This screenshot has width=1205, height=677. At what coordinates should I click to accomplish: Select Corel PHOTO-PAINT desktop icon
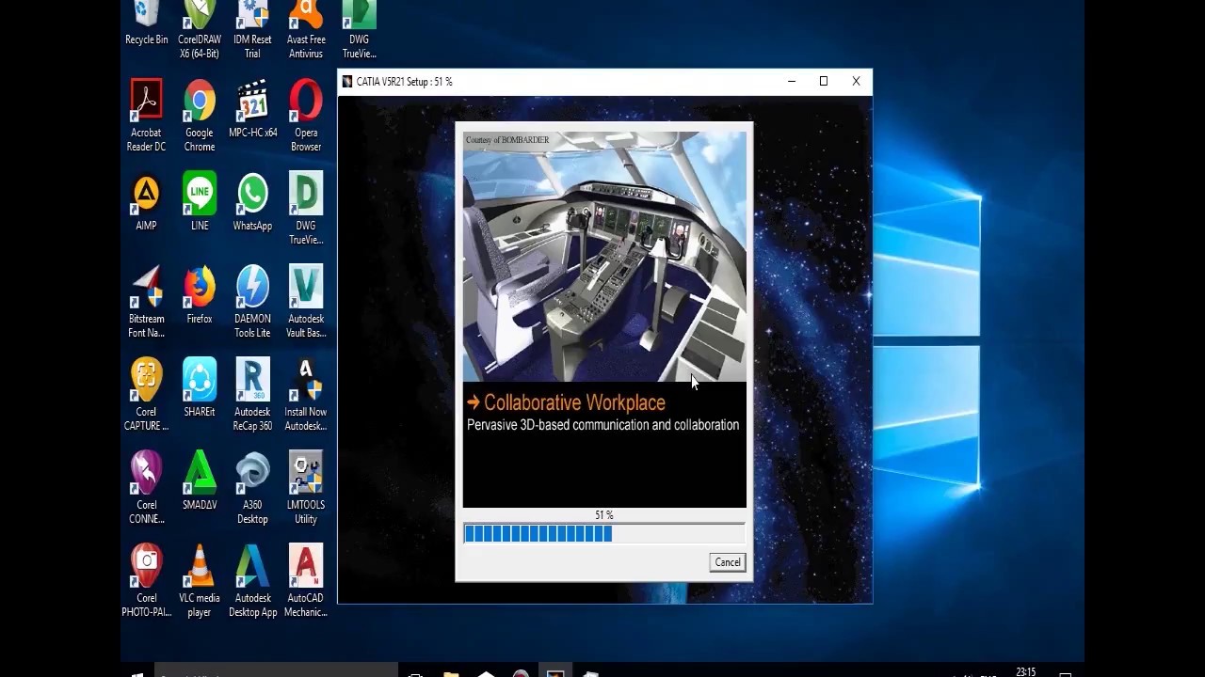coord(146,581)
